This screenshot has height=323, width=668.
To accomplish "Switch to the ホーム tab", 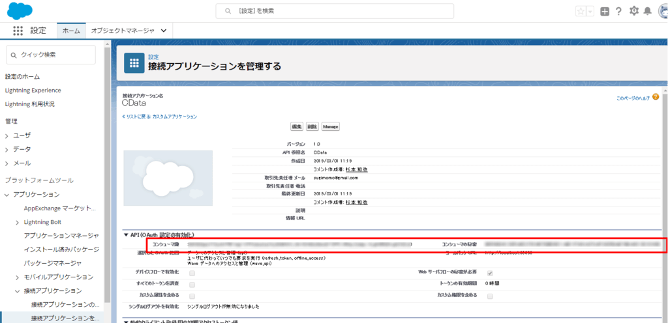I will click(x=71, y=31).
